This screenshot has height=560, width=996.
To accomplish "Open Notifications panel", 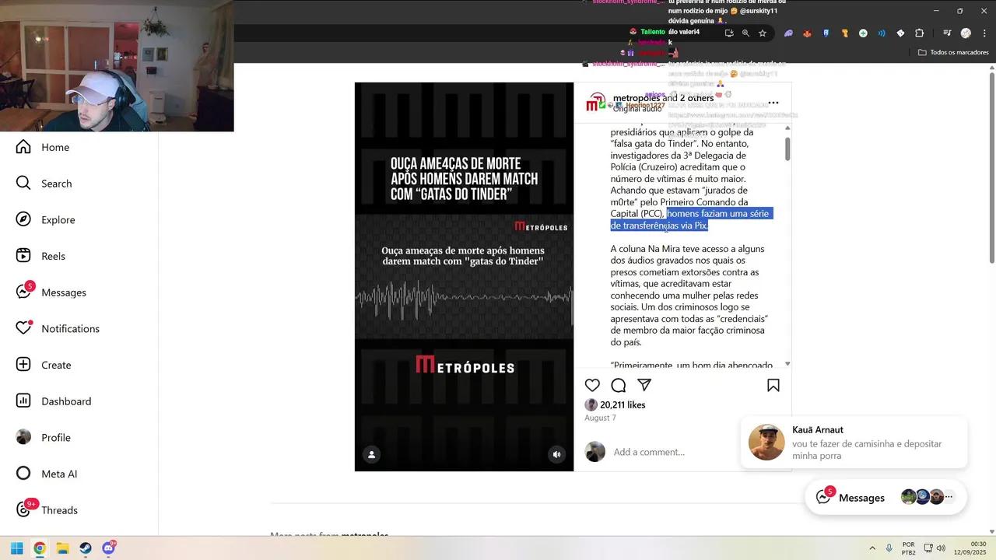I will 58,329.
